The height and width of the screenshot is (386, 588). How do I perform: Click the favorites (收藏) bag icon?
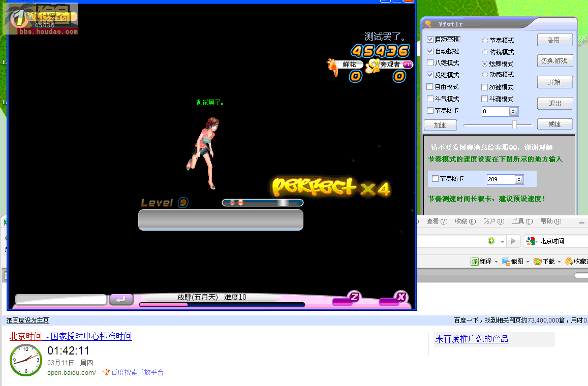pos(569,262)
